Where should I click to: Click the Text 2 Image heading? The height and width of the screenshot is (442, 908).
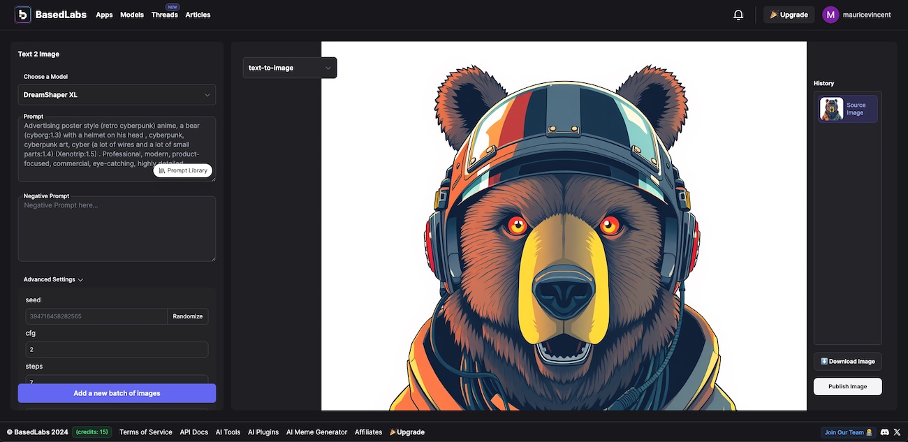[38, 54]
